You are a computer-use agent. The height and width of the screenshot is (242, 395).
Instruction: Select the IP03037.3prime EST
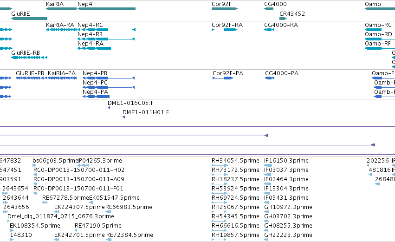(267, 175)
